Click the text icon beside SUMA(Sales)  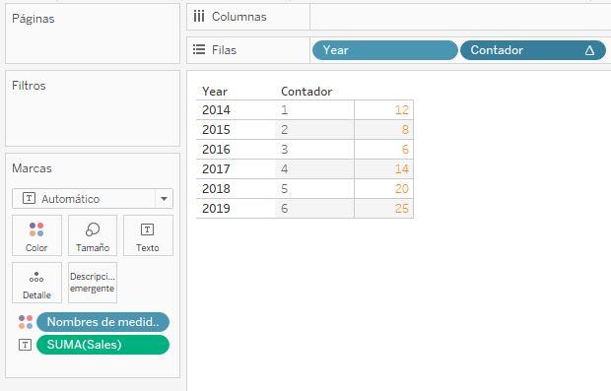pos(26,345)
